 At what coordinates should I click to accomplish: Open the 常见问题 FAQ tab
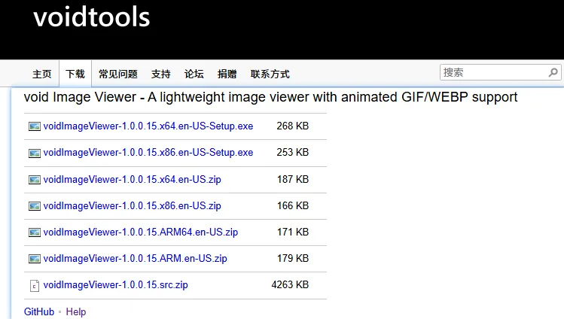pos(118,74)
